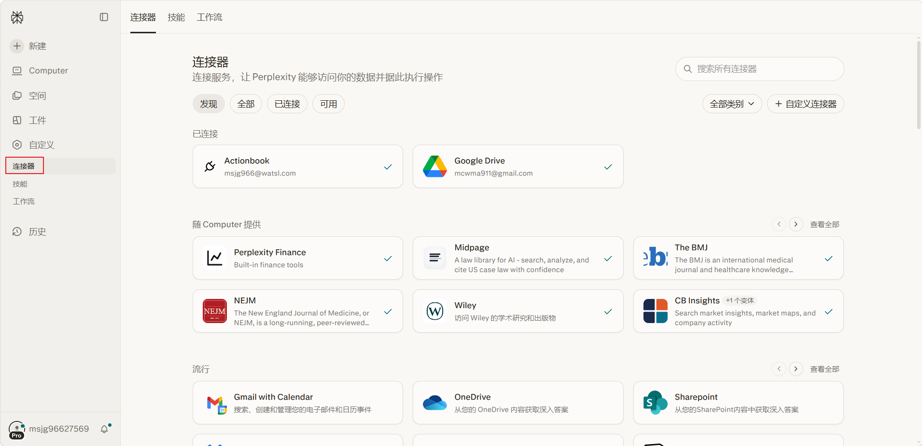Click the page vertical scrollbar

coord(919,84)
